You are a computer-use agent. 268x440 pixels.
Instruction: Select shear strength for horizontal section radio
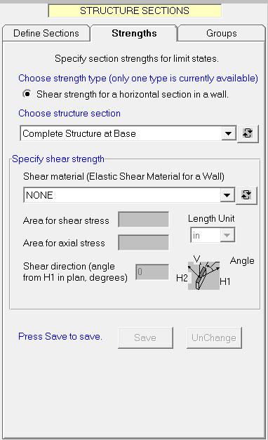click(x=27, y=94)
